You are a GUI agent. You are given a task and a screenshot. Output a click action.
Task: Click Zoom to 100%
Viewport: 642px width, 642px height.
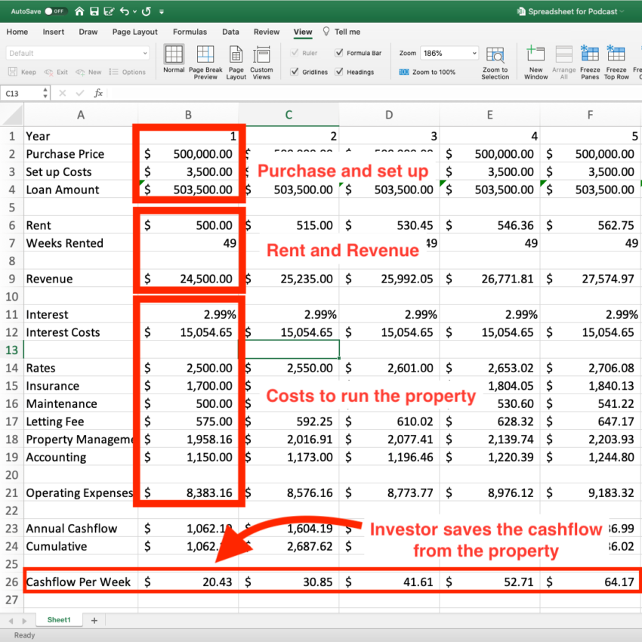click(x=427, y=72)
